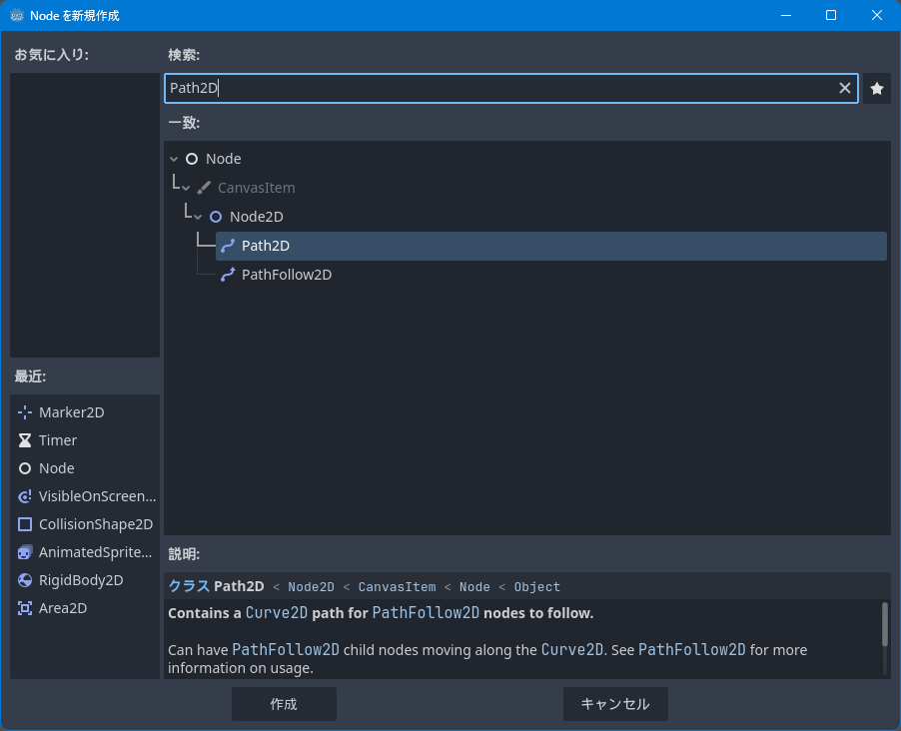901x731 pixels.
Task: Click the Godot logo in title bar
Action: (x=17, y=16)
